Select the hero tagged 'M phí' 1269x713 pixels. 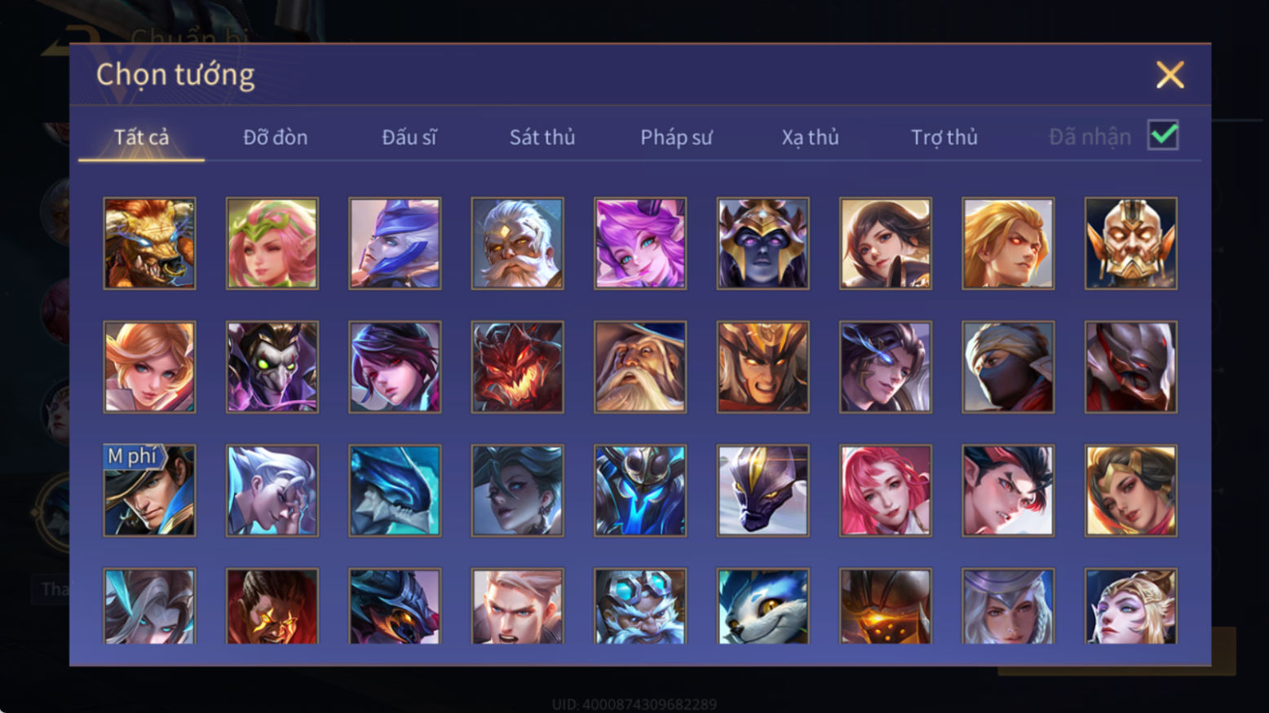tap(149, 491)
